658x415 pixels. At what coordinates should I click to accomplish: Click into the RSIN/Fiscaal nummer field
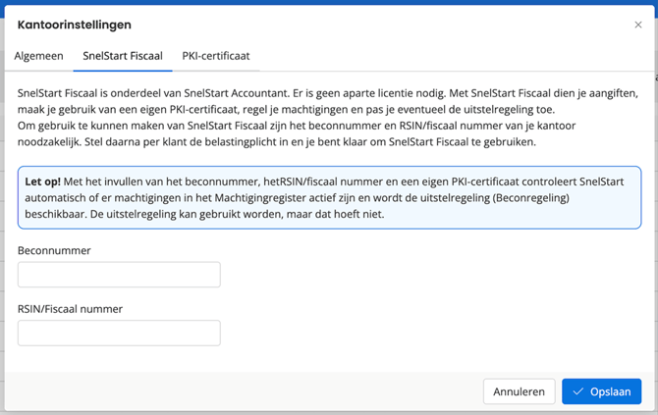pos(119,334)
